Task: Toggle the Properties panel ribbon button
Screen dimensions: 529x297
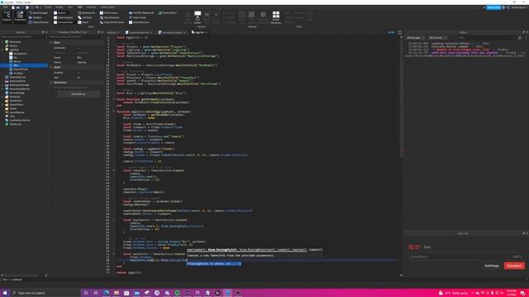Action: (20, 16)
